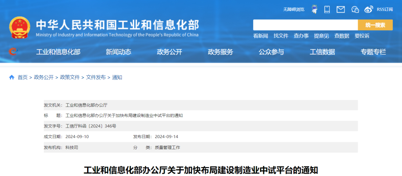Image resolution: width=402 pixels, height=176 pixels.
Task: Open the 查数据 quick link
Action: point(341,36)
